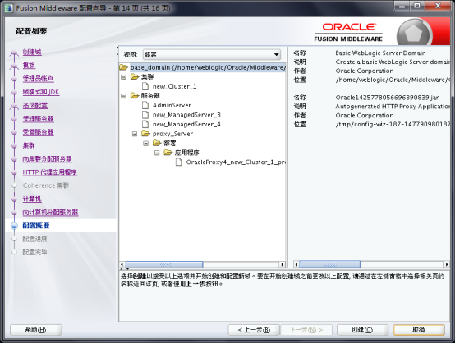
Task: Click the 'Autogenerated HTTP Proxy Application' description
Action: point(393,107)
